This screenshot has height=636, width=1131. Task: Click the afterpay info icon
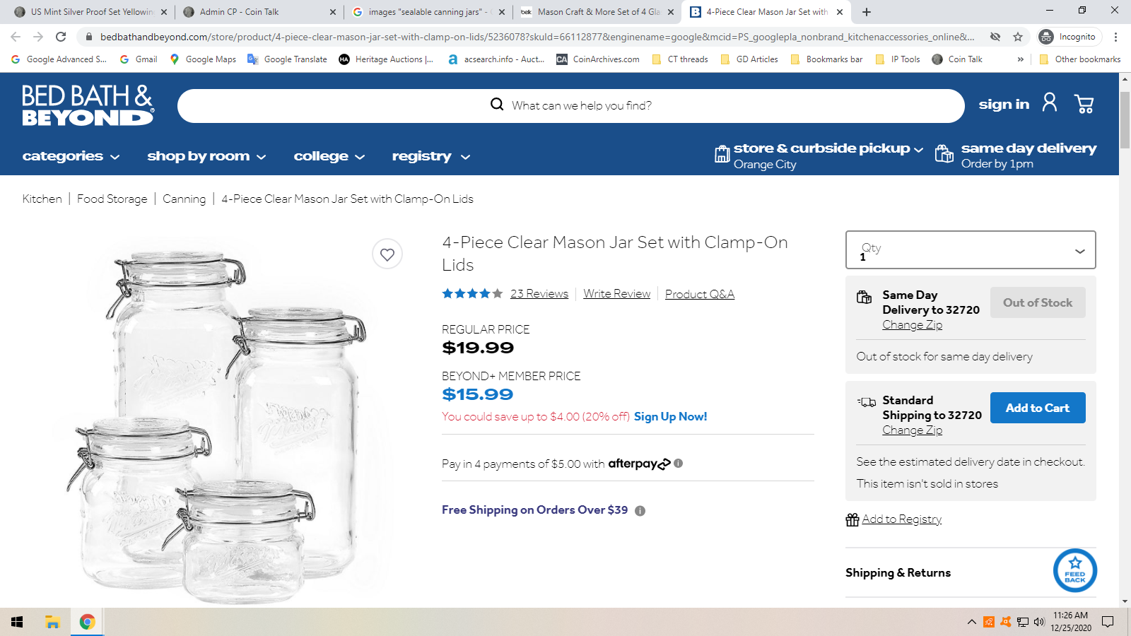679,464
